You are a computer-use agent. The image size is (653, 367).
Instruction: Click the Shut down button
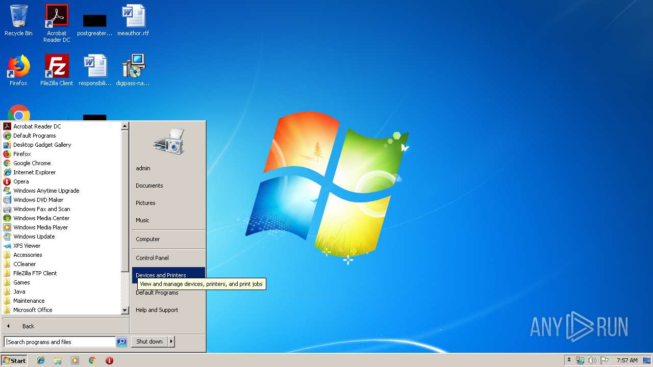(149, 342)
